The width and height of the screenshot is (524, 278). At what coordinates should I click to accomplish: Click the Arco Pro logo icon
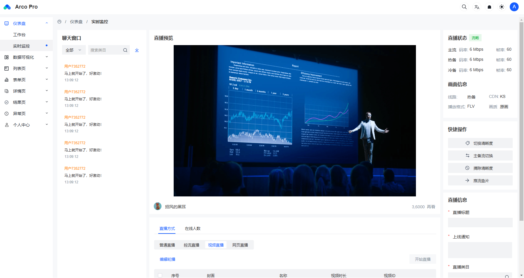[7, 7]
